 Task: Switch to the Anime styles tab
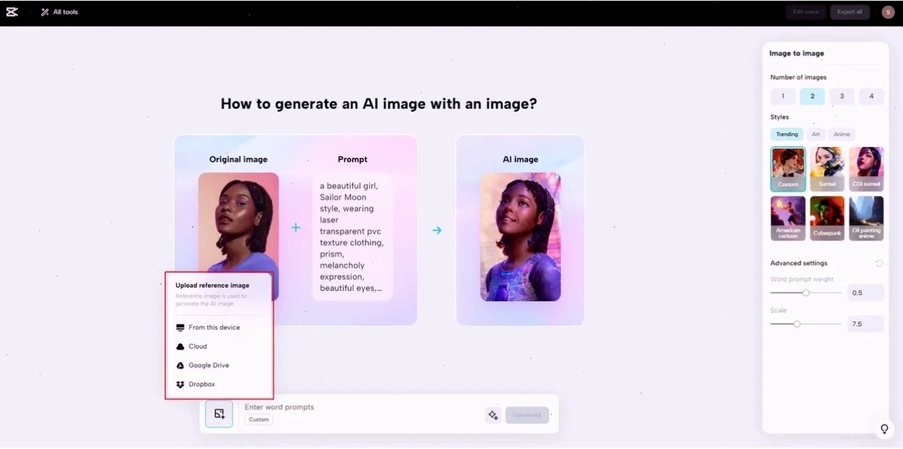tap(841, 134)
